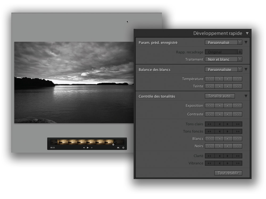Increase Contraste by a small step
Screen dimensions: 266x199
228,114
